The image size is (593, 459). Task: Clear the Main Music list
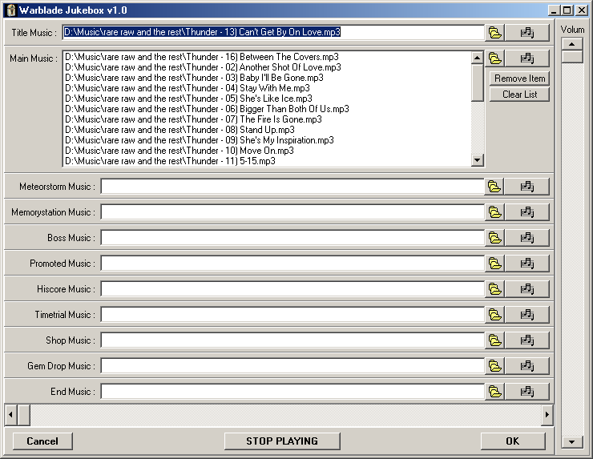pyautogui.click(x=519, y=95)
